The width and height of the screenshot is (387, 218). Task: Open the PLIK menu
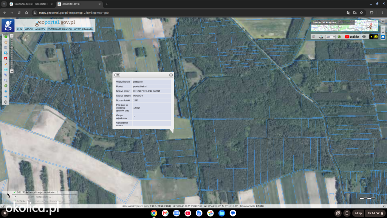pos(20,29)
